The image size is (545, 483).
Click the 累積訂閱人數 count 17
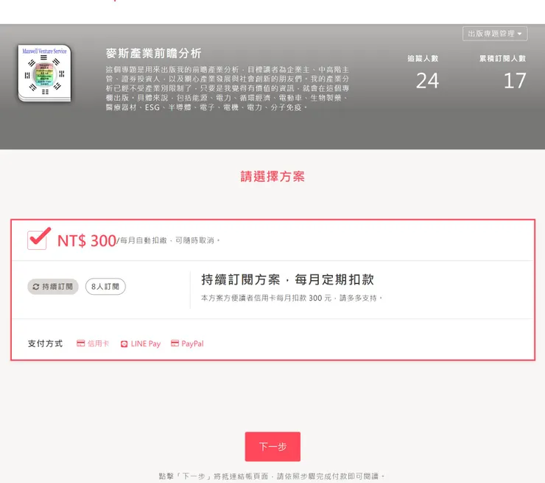515,81
